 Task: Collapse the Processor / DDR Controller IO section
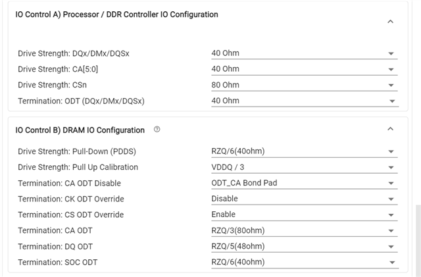click(390, 22)
